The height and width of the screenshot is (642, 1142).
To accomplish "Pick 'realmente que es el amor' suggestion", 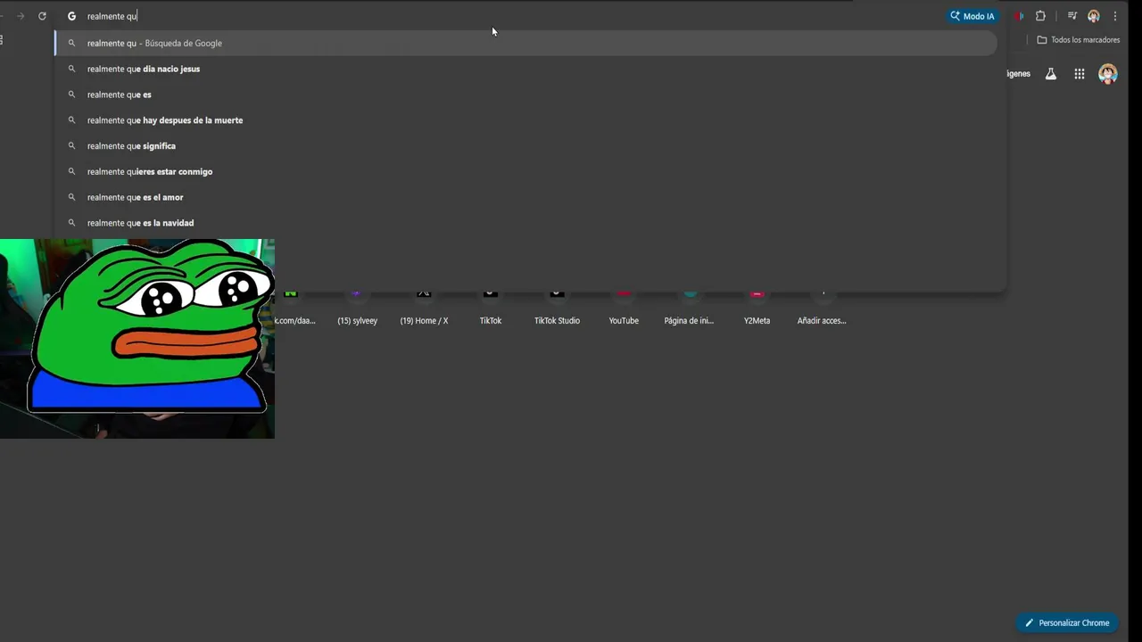I will [525, 197].
